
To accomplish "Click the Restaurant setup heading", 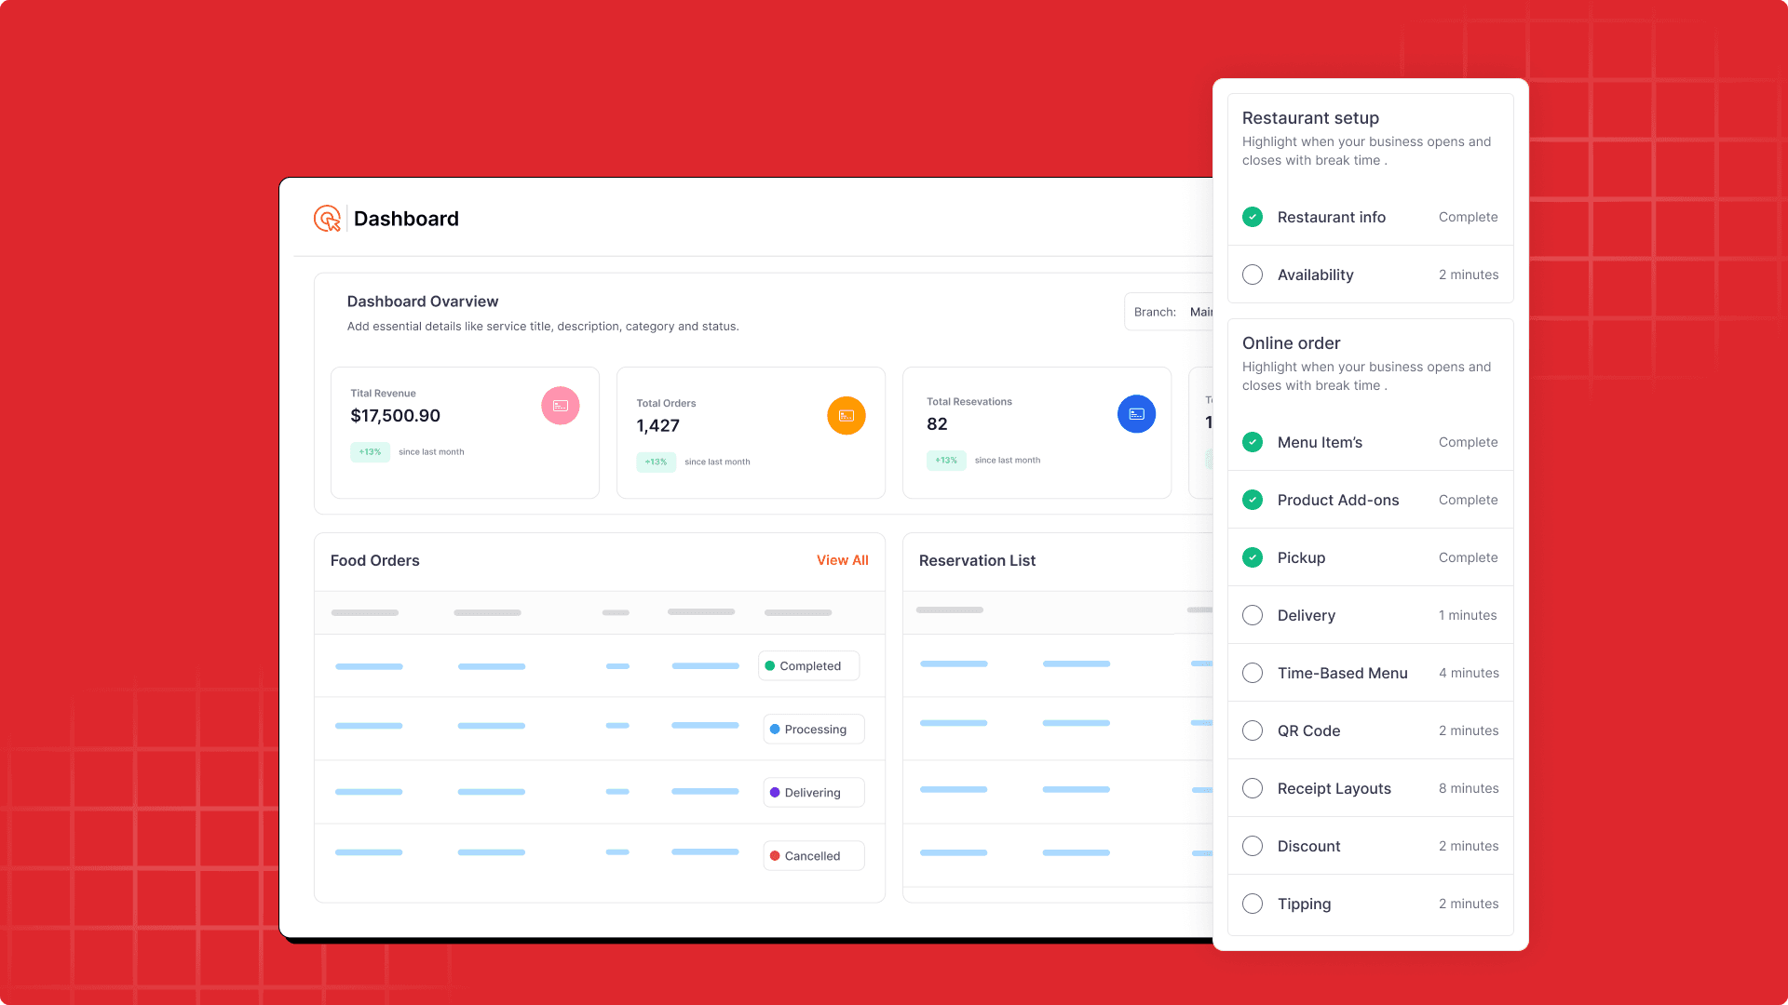I will (1310, 118).
